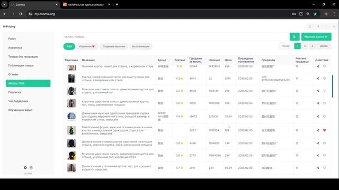Open the browser three-dot menu
This screenshot has height=190, width=339.
pos(334,14)
